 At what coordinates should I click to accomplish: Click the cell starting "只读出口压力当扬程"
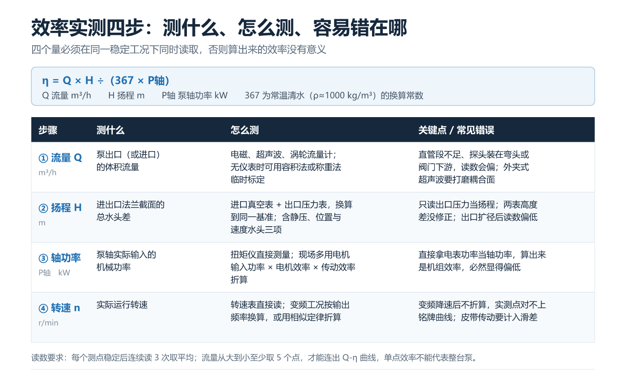[x=478, y=211]
